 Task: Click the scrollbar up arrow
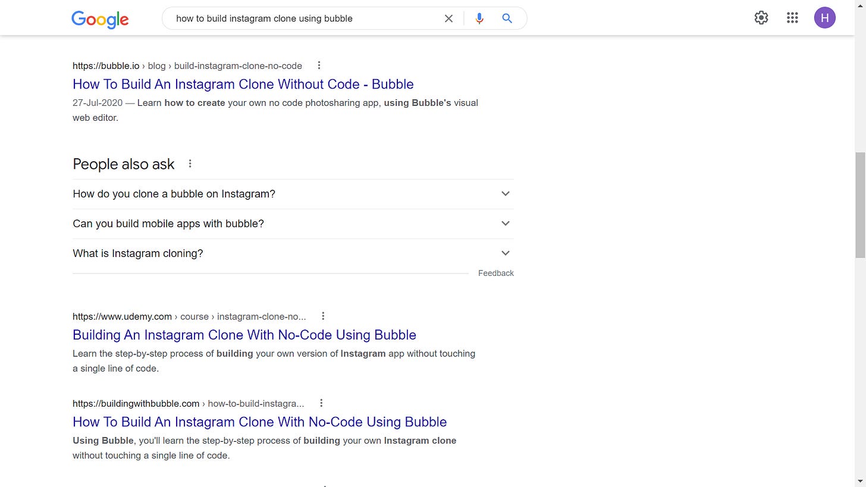860,5
